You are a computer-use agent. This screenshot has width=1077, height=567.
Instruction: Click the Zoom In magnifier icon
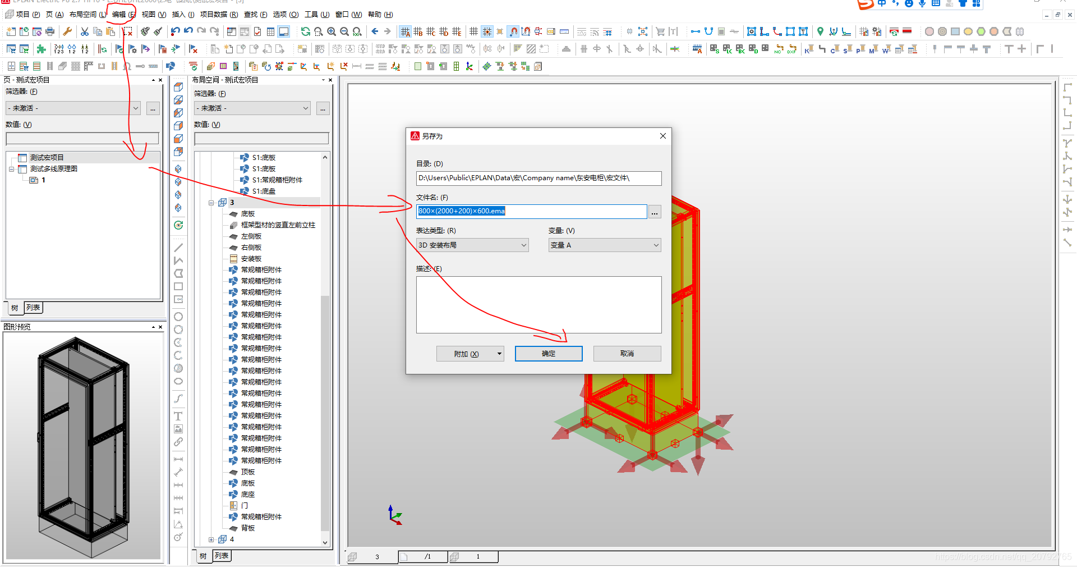pos(332,31)
